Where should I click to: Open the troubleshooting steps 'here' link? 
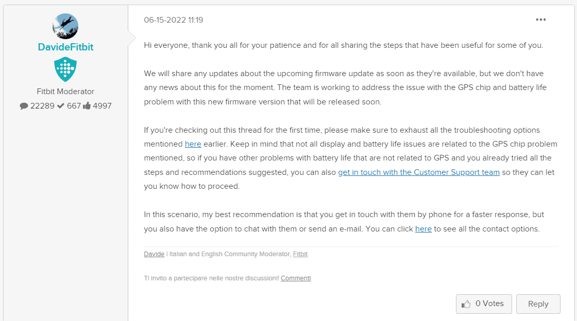point(193,144)
